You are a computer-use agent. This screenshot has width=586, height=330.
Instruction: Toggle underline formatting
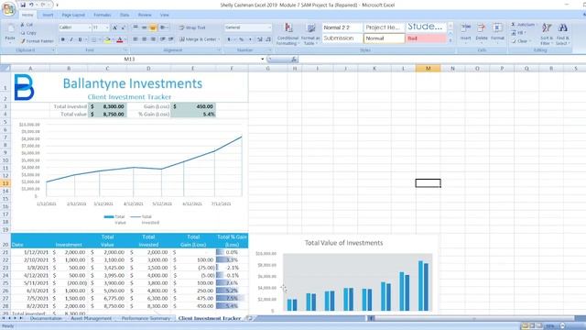pyautogui.click(x=80, y=39)
